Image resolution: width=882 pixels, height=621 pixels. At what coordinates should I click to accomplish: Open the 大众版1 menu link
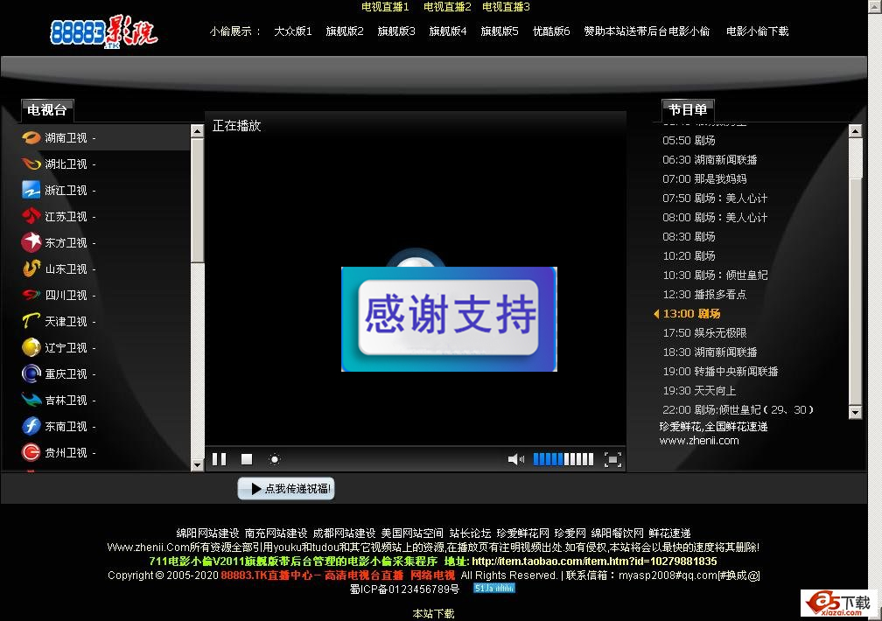pyautogui.click(x=292, y=31)
